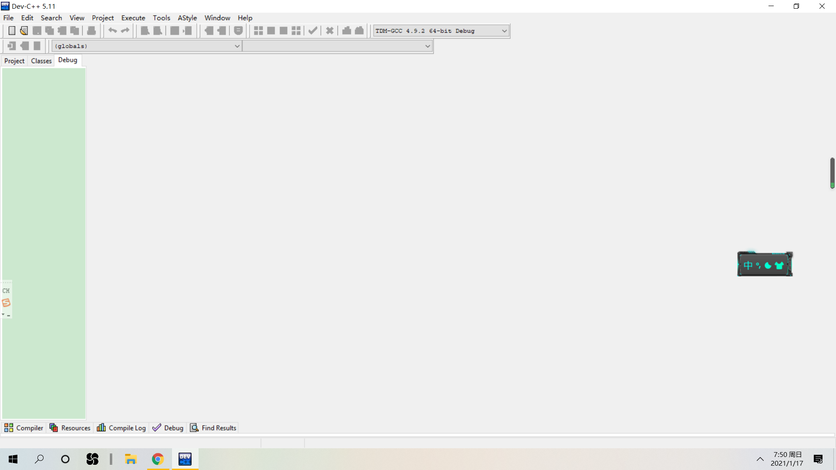The height and width of the screenshot is (470, 836).
Task: Click the Windows Start button
Action: pos(13,459)
